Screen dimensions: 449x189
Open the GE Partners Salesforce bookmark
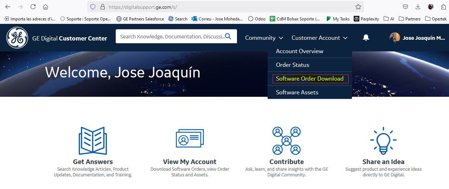point(140,19)
